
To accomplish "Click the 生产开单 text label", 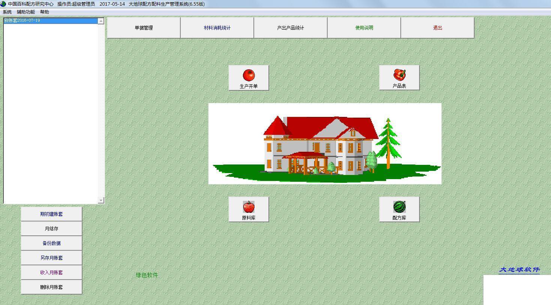I will 249,86.
